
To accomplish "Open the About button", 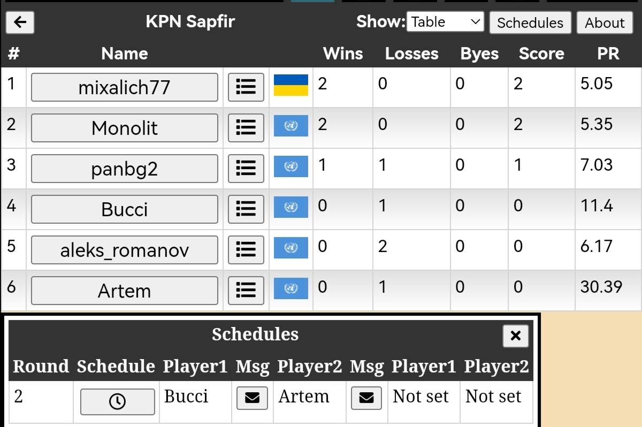I will tap(605, 23).
